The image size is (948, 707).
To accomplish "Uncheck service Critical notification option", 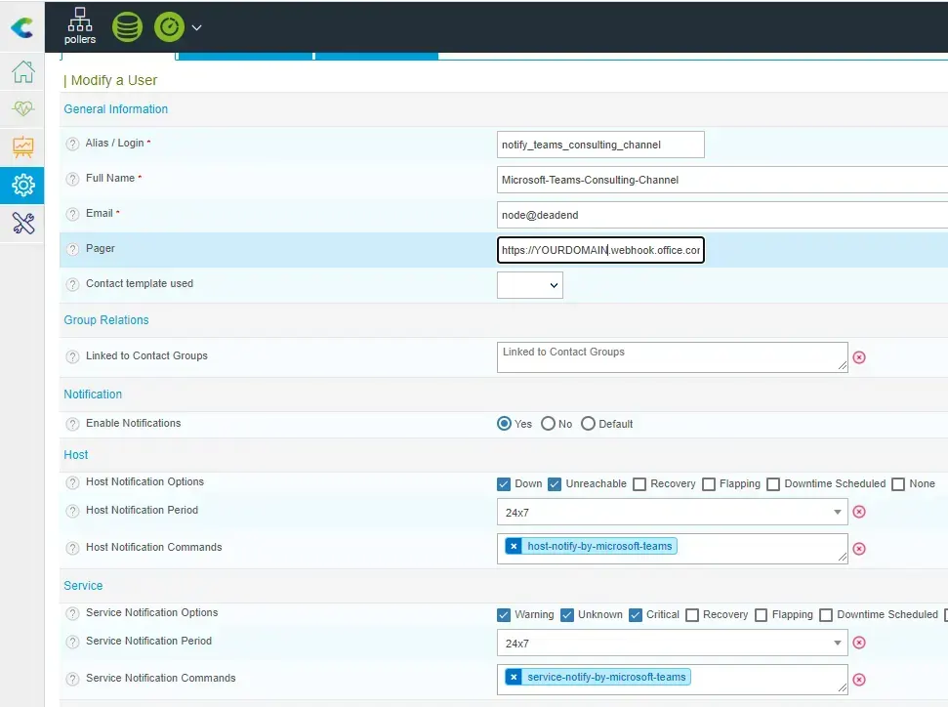I will coord(636,615).
